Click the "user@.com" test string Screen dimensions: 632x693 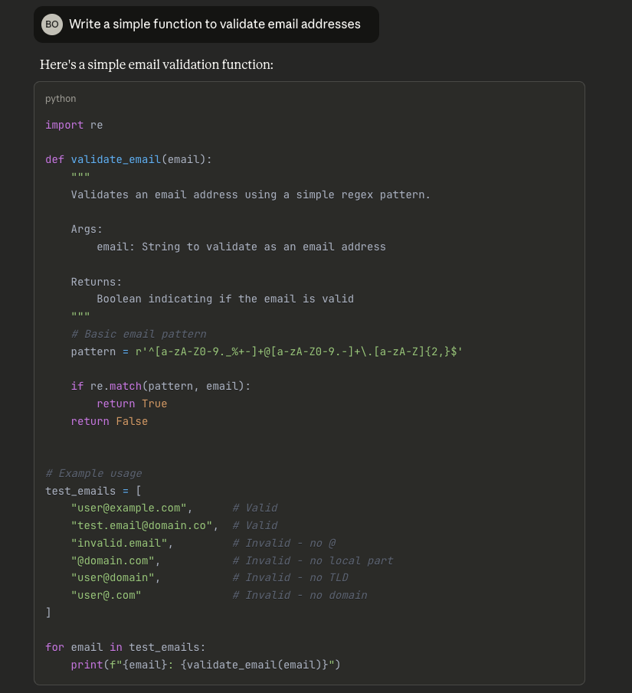(x=106, y=595)
